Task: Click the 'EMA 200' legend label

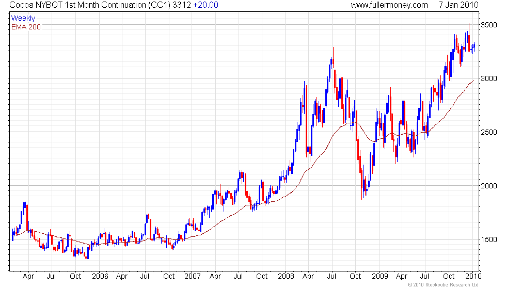Action: pos(26,27)
